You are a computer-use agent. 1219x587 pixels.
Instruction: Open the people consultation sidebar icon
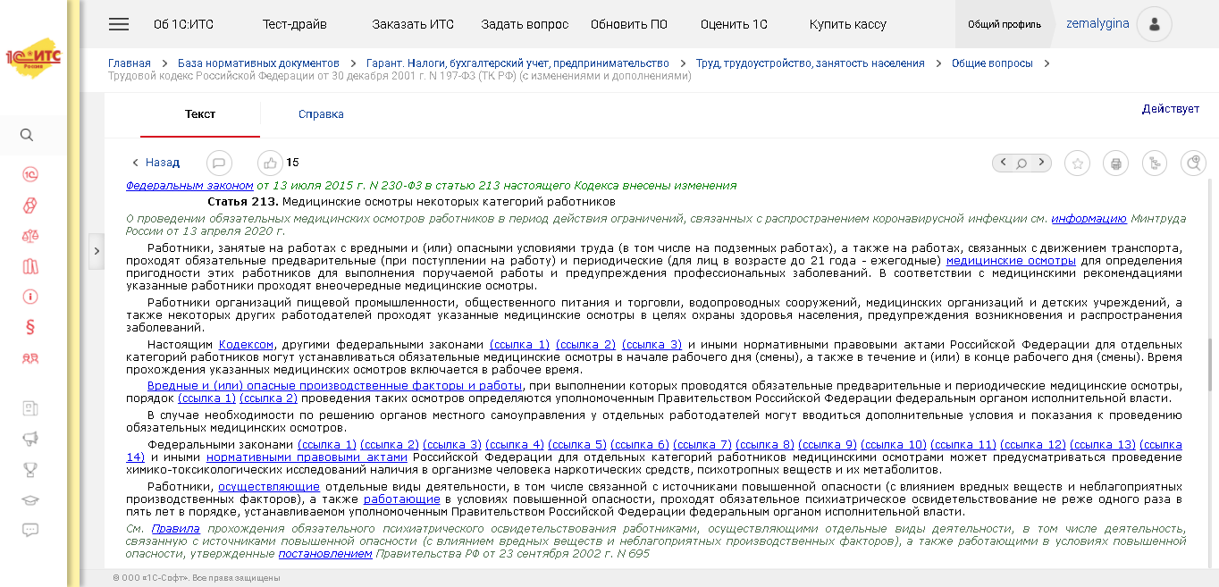pyautogui.click(x=30, y=358)
